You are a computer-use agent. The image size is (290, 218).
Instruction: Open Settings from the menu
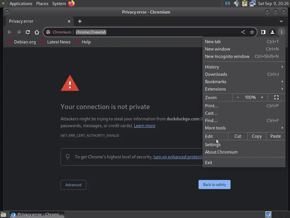tap(244, 144)
